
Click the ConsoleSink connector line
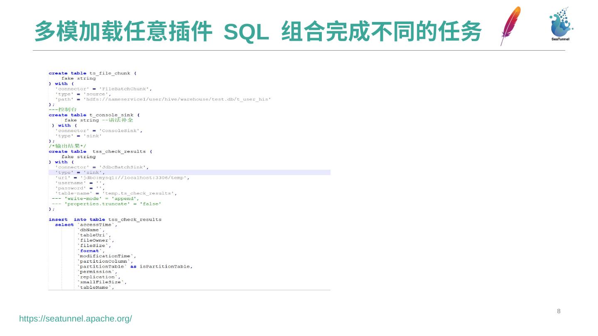pos(99,131)
